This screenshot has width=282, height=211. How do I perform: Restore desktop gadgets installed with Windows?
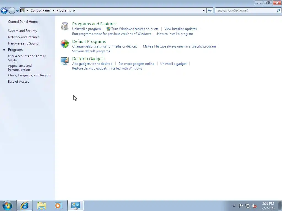coord(107,68)
